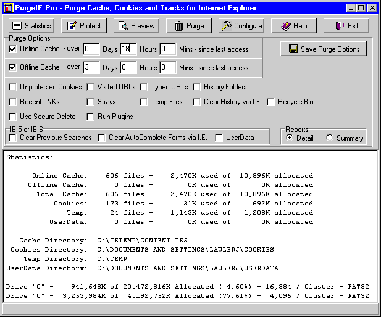Image resolution: width=381 pixels, height=317 pixels.
Task: Click the Drive "C" allocation line
Action: point(187,296)
